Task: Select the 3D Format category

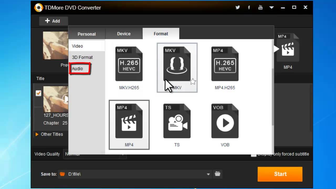Action: coord(87,57)
